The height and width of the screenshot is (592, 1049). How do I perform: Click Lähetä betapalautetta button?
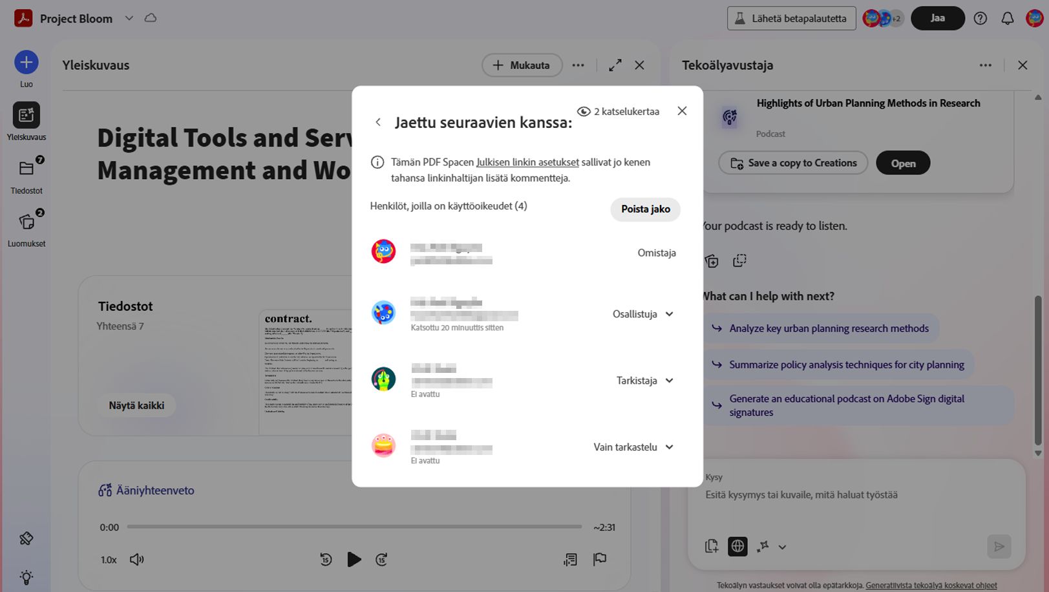(791, 19)
